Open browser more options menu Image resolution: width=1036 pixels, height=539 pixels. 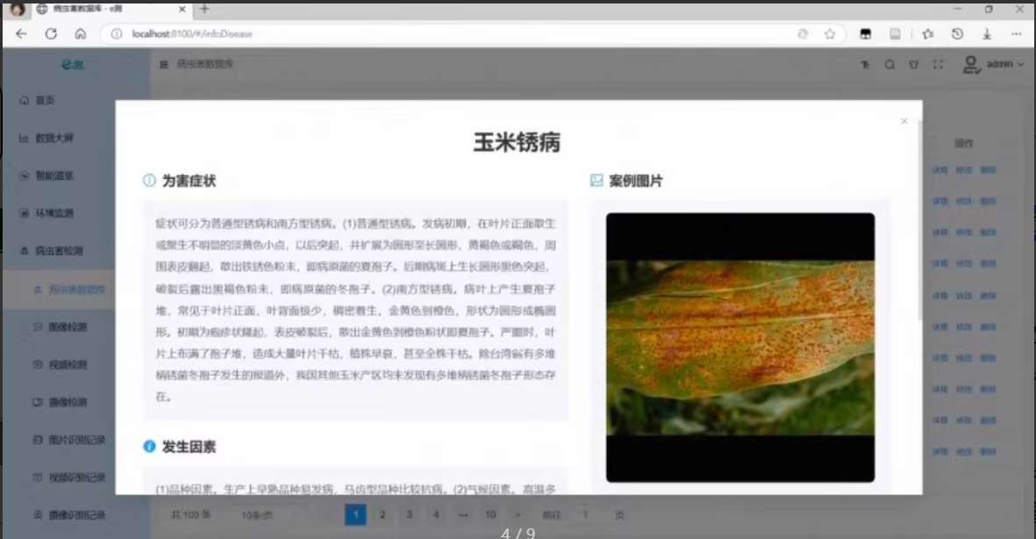click(1016, 33)
